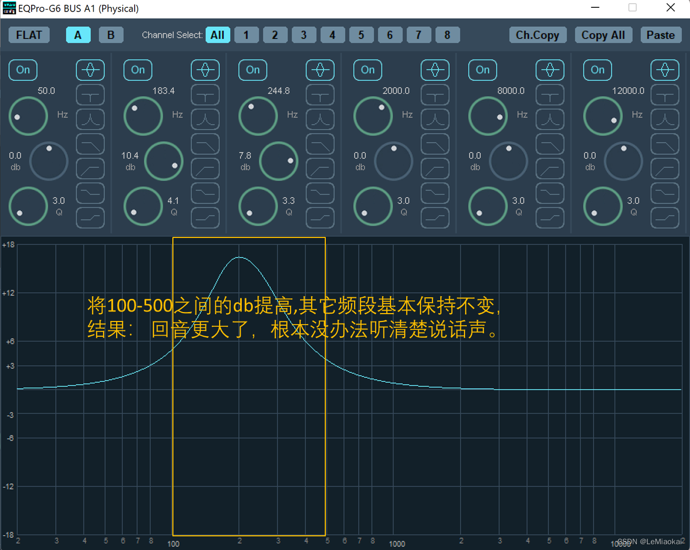Screen dimensions: 690x550
Task: Choose the high-pass filter shape in the 50.0 Hz band
Action: coord(90,169)
